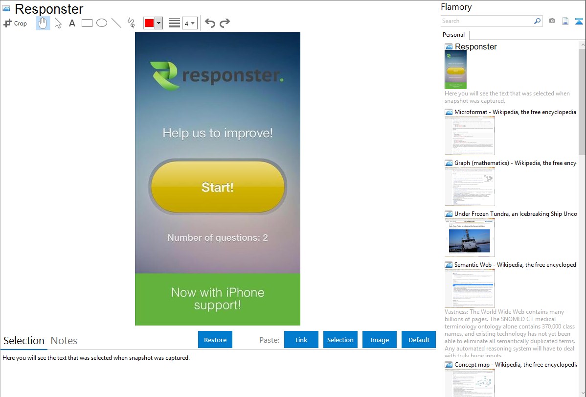
Task: Open the Notes tab
Action: (64, 341)
